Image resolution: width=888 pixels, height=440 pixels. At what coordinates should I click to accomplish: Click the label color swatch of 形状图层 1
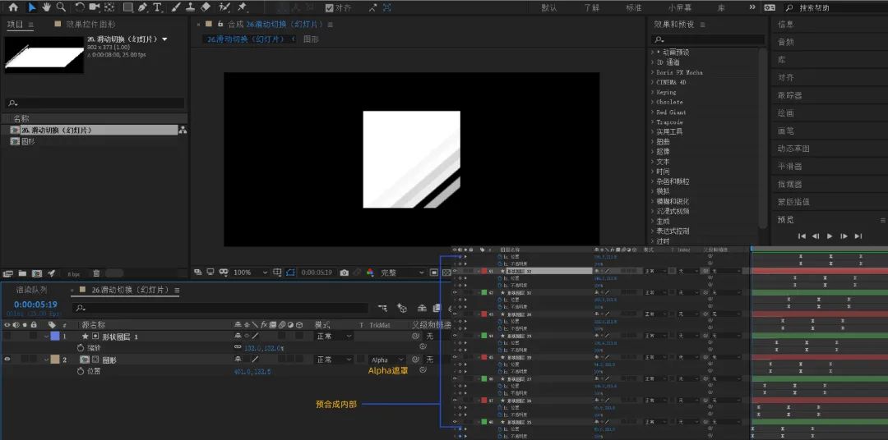(x=55, y=336)
